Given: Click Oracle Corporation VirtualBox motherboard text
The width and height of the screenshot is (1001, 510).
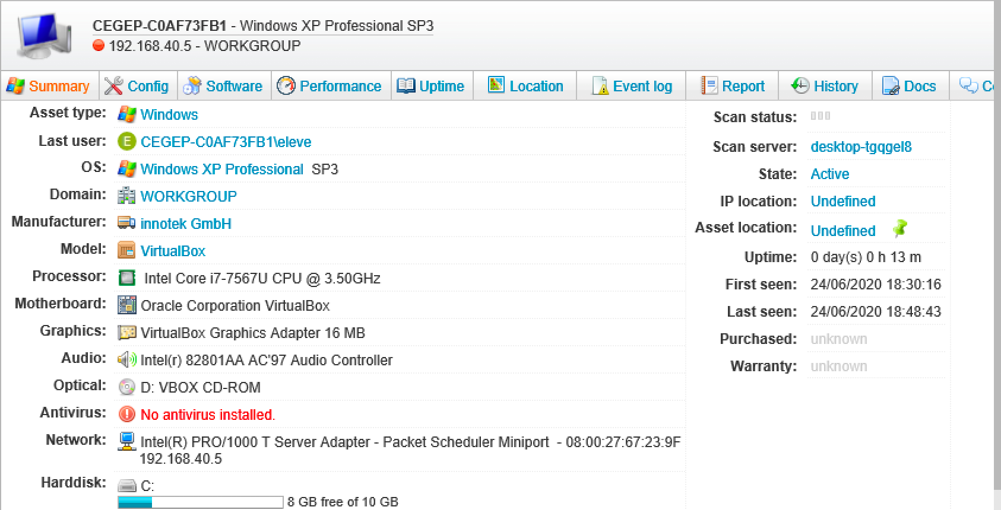Looking at the screenshot, I should tap(235, 305).
